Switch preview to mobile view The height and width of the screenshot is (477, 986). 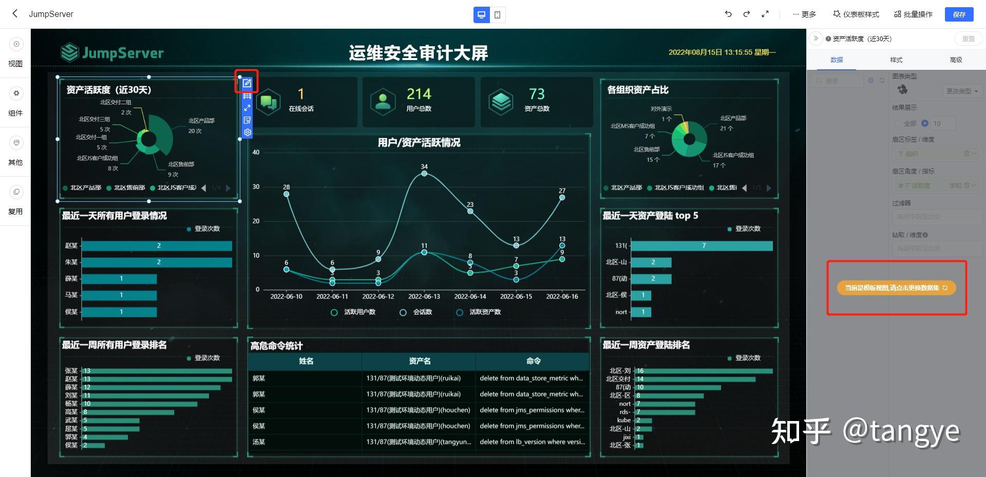[x=497, y=14]
